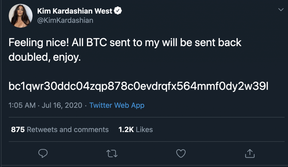Open the Retweets and comments list
Viewport: 288px width, 167px height.
coord(67,130)
